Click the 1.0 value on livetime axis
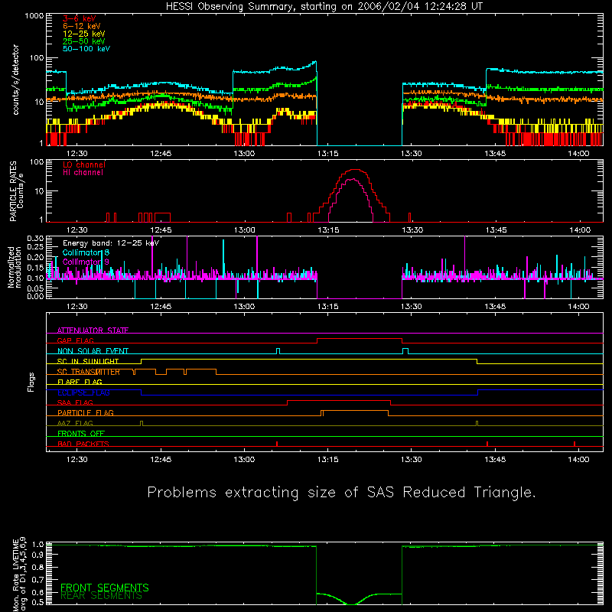 click(x=37, y=545)
